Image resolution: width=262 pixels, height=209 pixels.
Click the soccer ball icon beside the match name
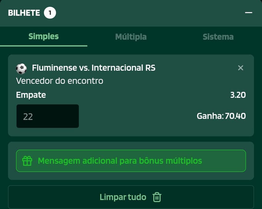[21, 68]
